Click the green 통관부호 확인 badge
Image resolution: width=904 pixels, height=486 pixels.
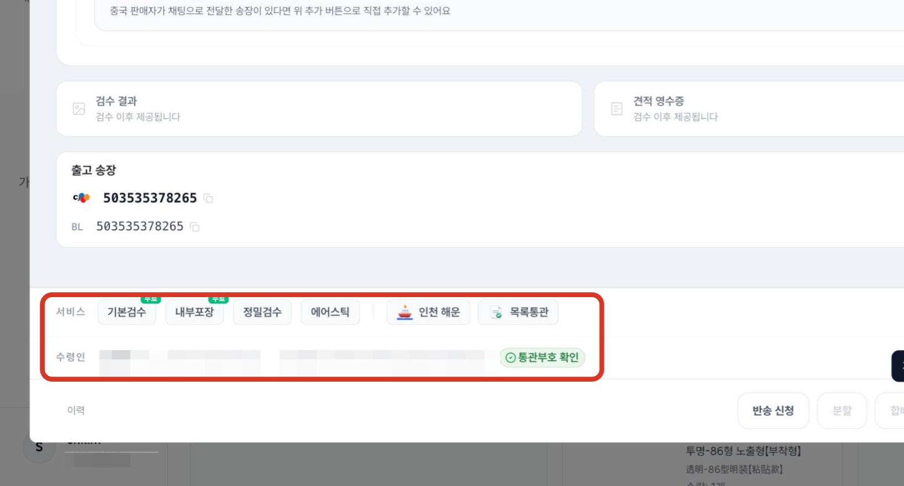[542, 357]
